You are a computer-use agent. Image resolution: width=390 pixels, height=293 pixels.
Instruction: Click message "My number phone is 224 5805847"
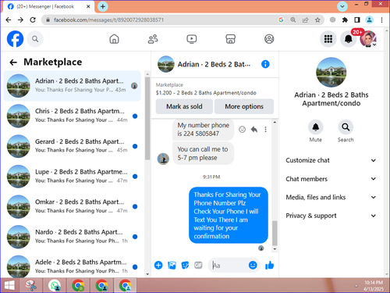pyautogui.click(x=204, y=129)
